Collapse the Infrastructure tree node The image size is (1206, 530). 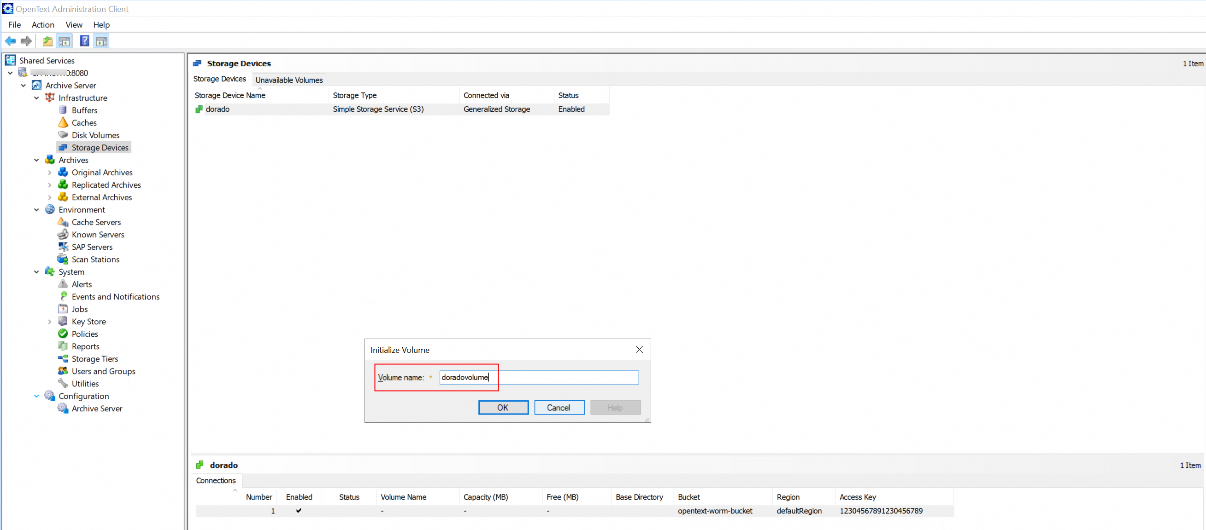(x=36, y=98)
